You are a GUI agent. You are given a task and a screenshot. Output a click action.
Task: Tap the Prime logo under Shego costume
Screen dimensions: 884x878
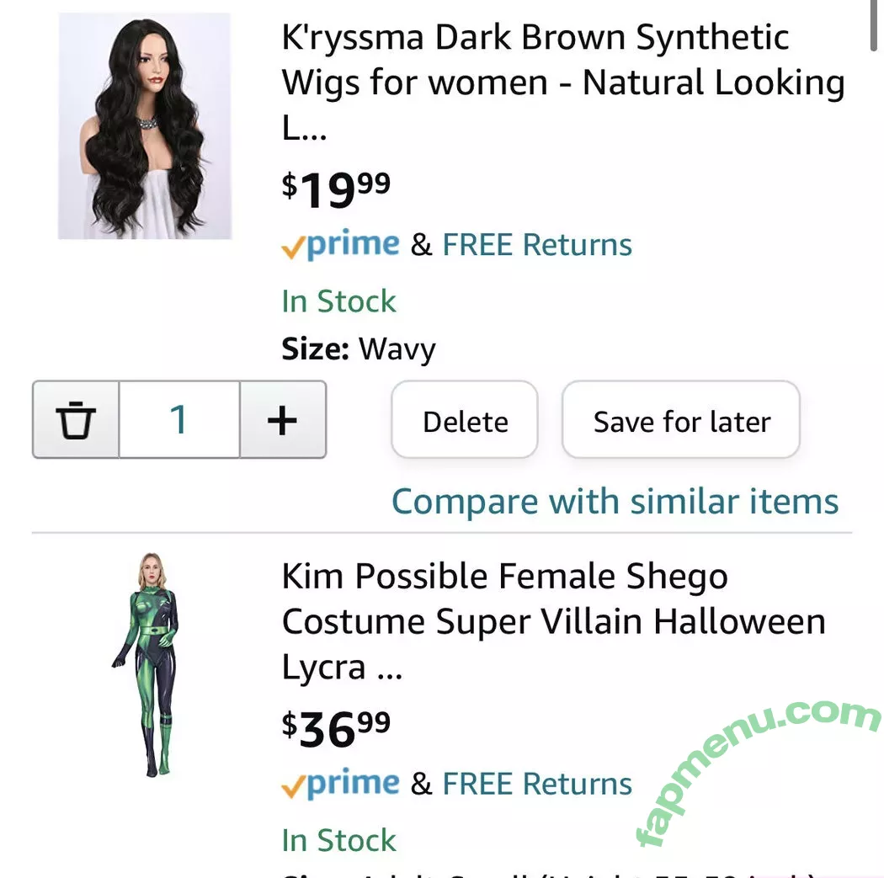[x=341, y=784]
